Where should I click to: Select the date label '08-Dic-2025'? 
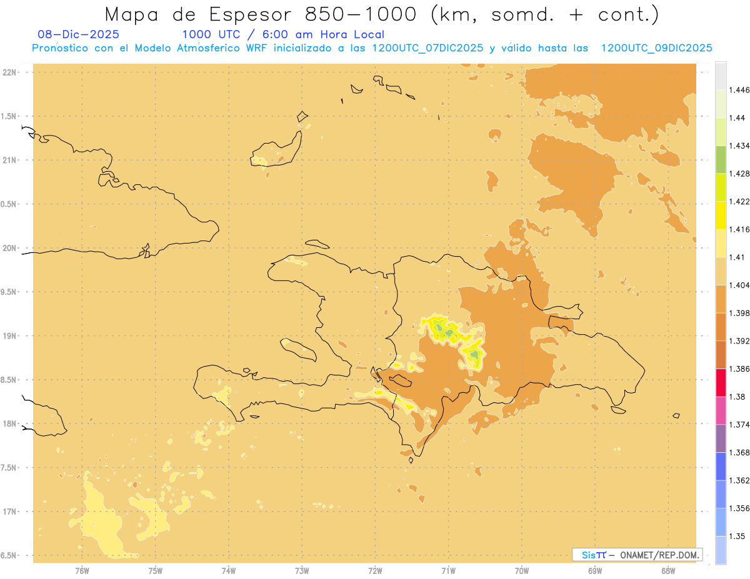click(78, 34)
